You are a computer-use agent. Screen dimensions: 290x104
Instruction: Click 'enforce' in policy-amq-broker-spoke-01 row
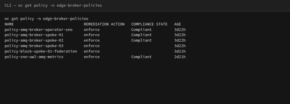coord(92,35)
